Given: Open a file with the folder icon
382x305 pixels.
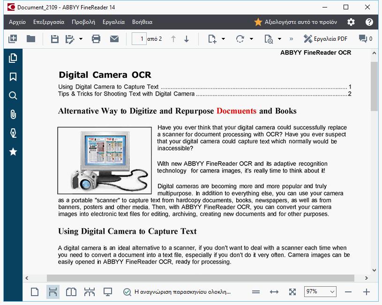Looking at the screenshot, I should tap(31, 39).
